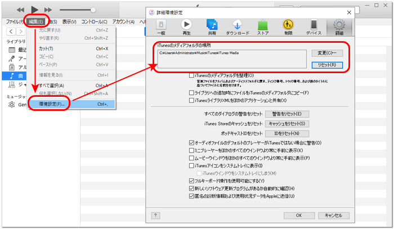
Task: Click the volume slider knob
Action: point(93,10)
